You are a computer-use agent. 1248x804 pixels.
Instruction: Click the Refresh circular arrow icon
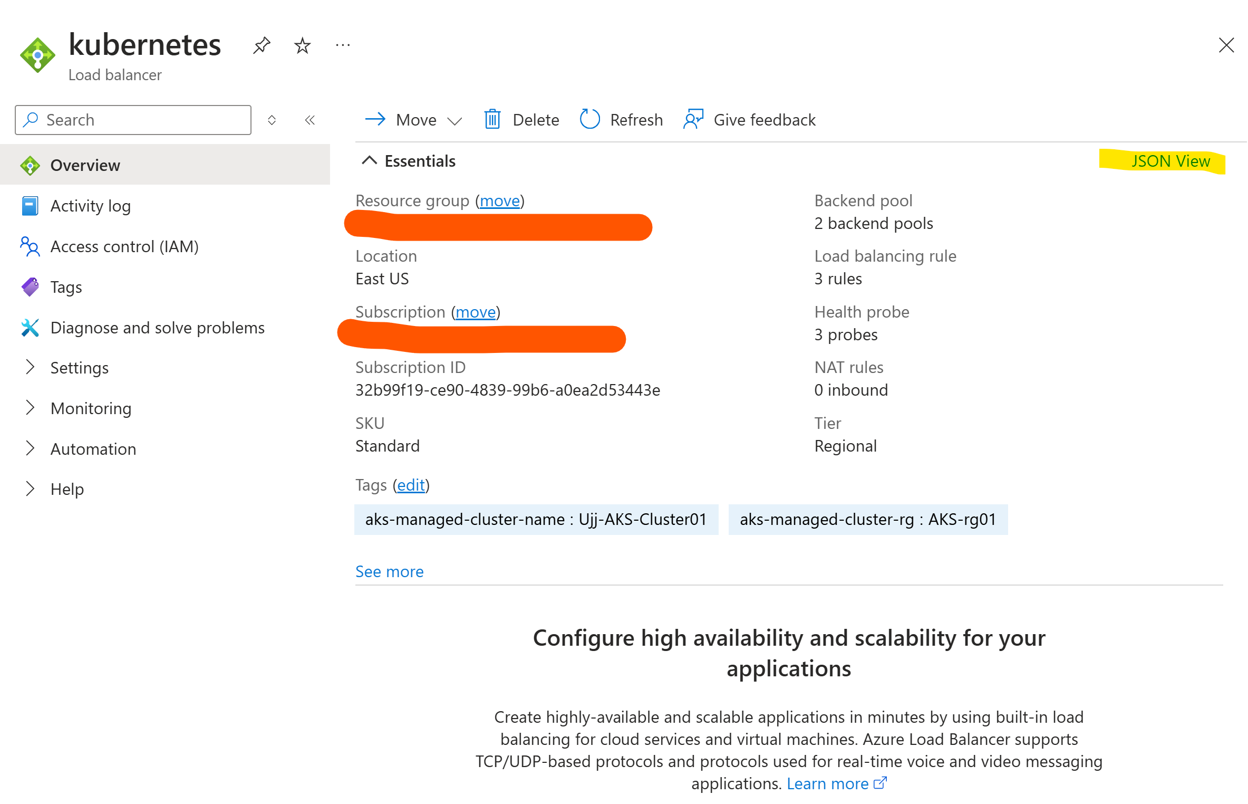590,119
